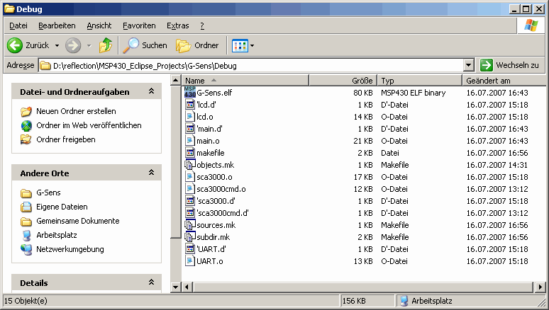Image resolution: width=549 pixels, height=310 pixels.
Task: Collapse the Datei- und Ordneraufgaben panel
Action: 151,91
